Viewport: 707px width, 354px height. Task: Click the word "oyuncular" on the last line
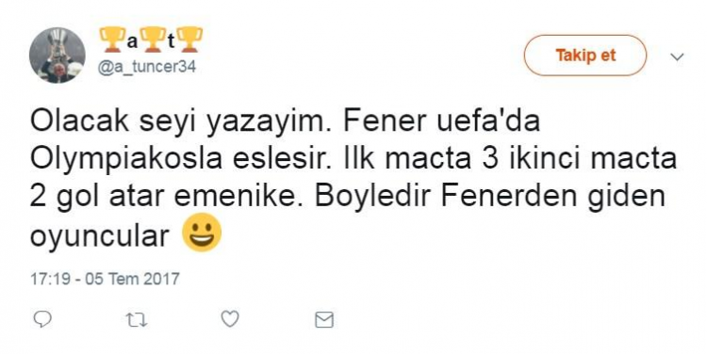pos(99,236)
